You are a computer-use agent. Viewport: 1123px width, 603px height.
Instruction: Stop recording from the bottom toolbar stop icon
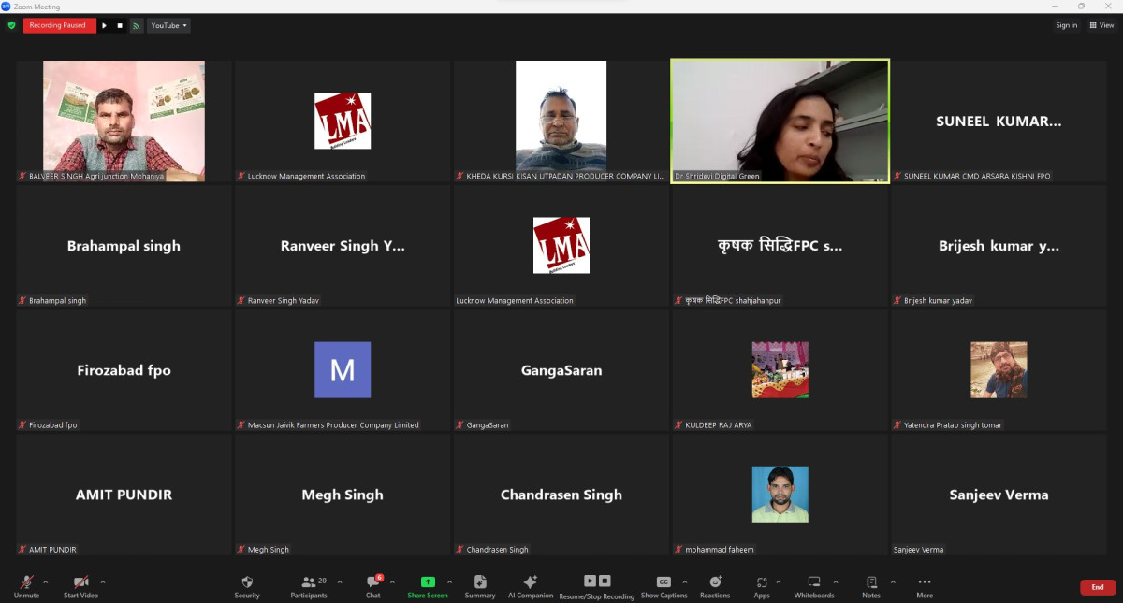tap(605, 581)
